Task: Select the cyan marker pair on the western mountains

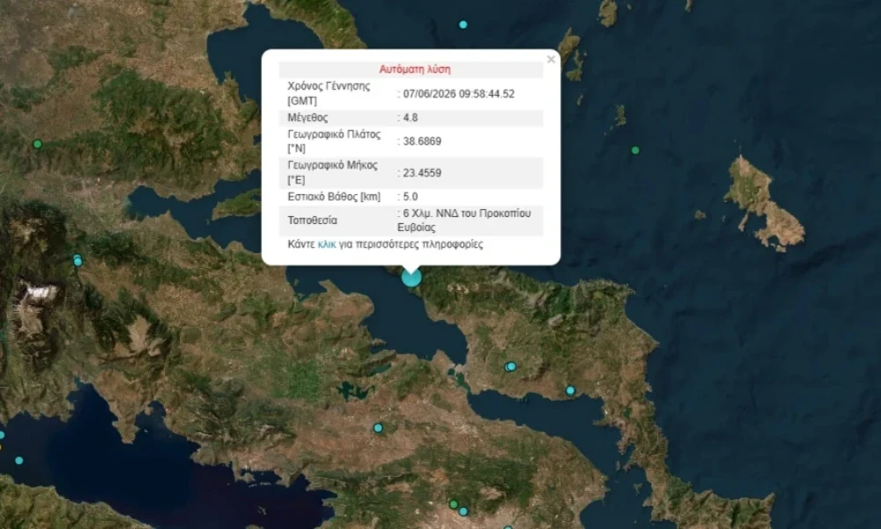Action: pyautogui.click(x=78, y=260)
